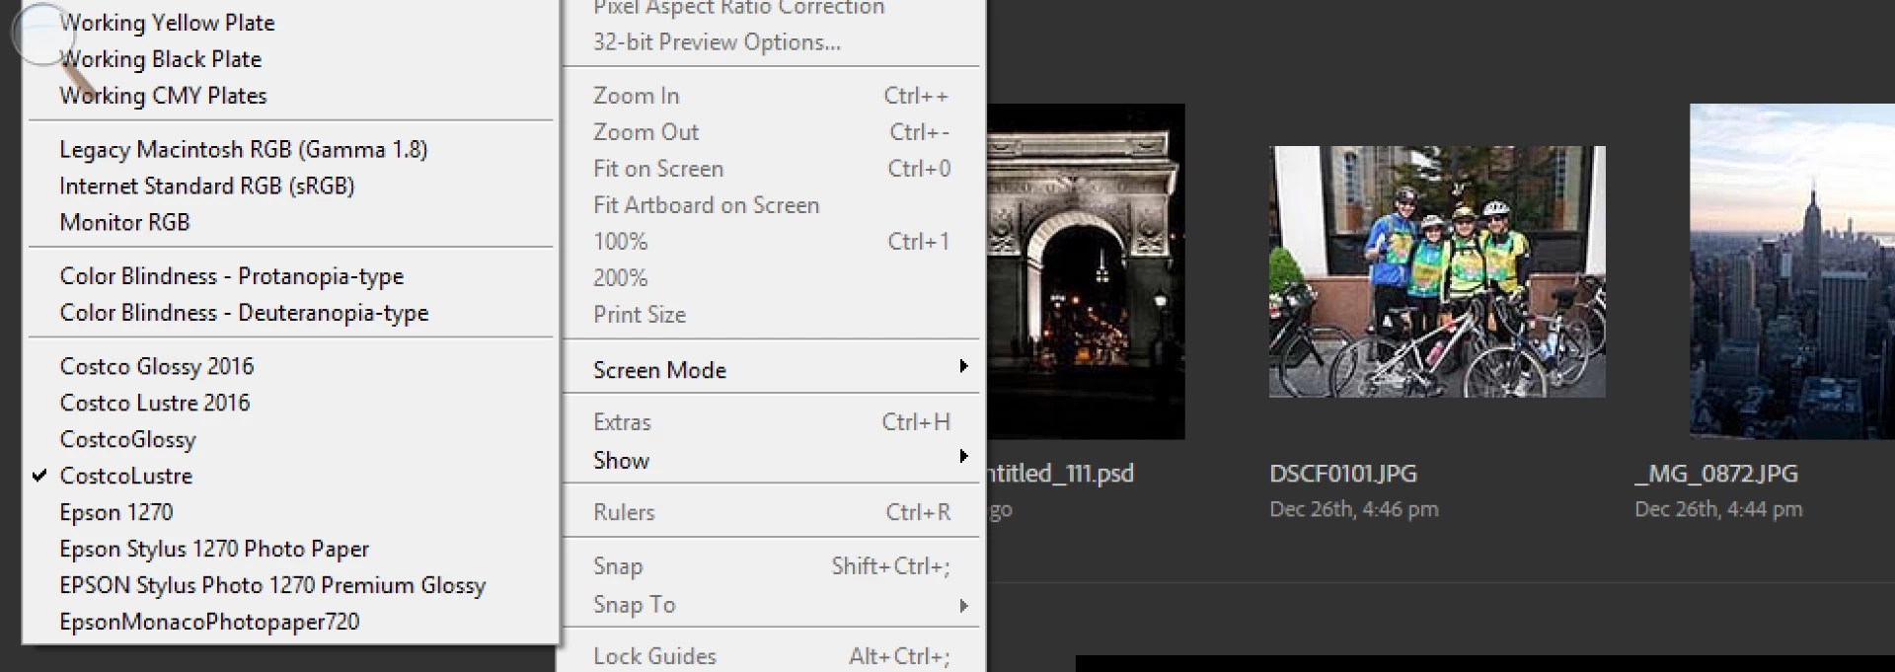Open the night arch thumbnail of the .psd file
Image resolution: width=1895 pixels, height=672 pixels.
1086,271
